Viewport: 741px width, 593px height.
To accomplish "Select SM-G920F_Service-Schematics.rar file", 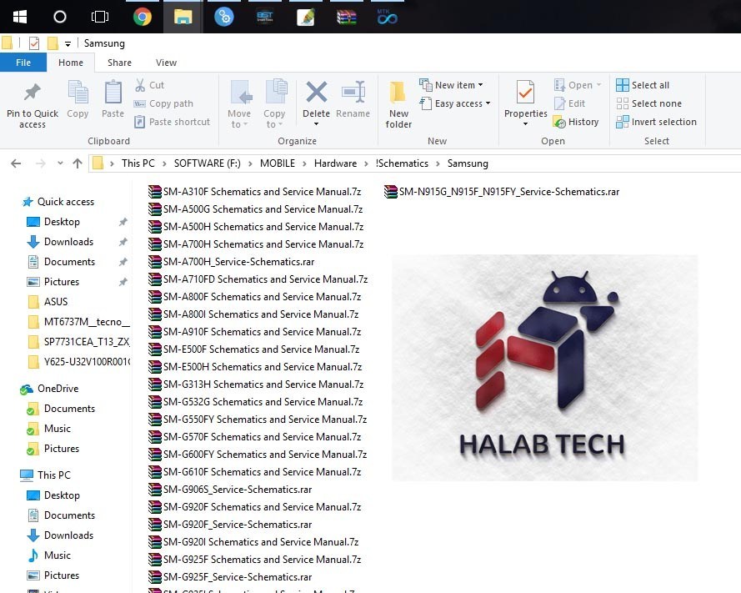I will click(x=230, y=525).
